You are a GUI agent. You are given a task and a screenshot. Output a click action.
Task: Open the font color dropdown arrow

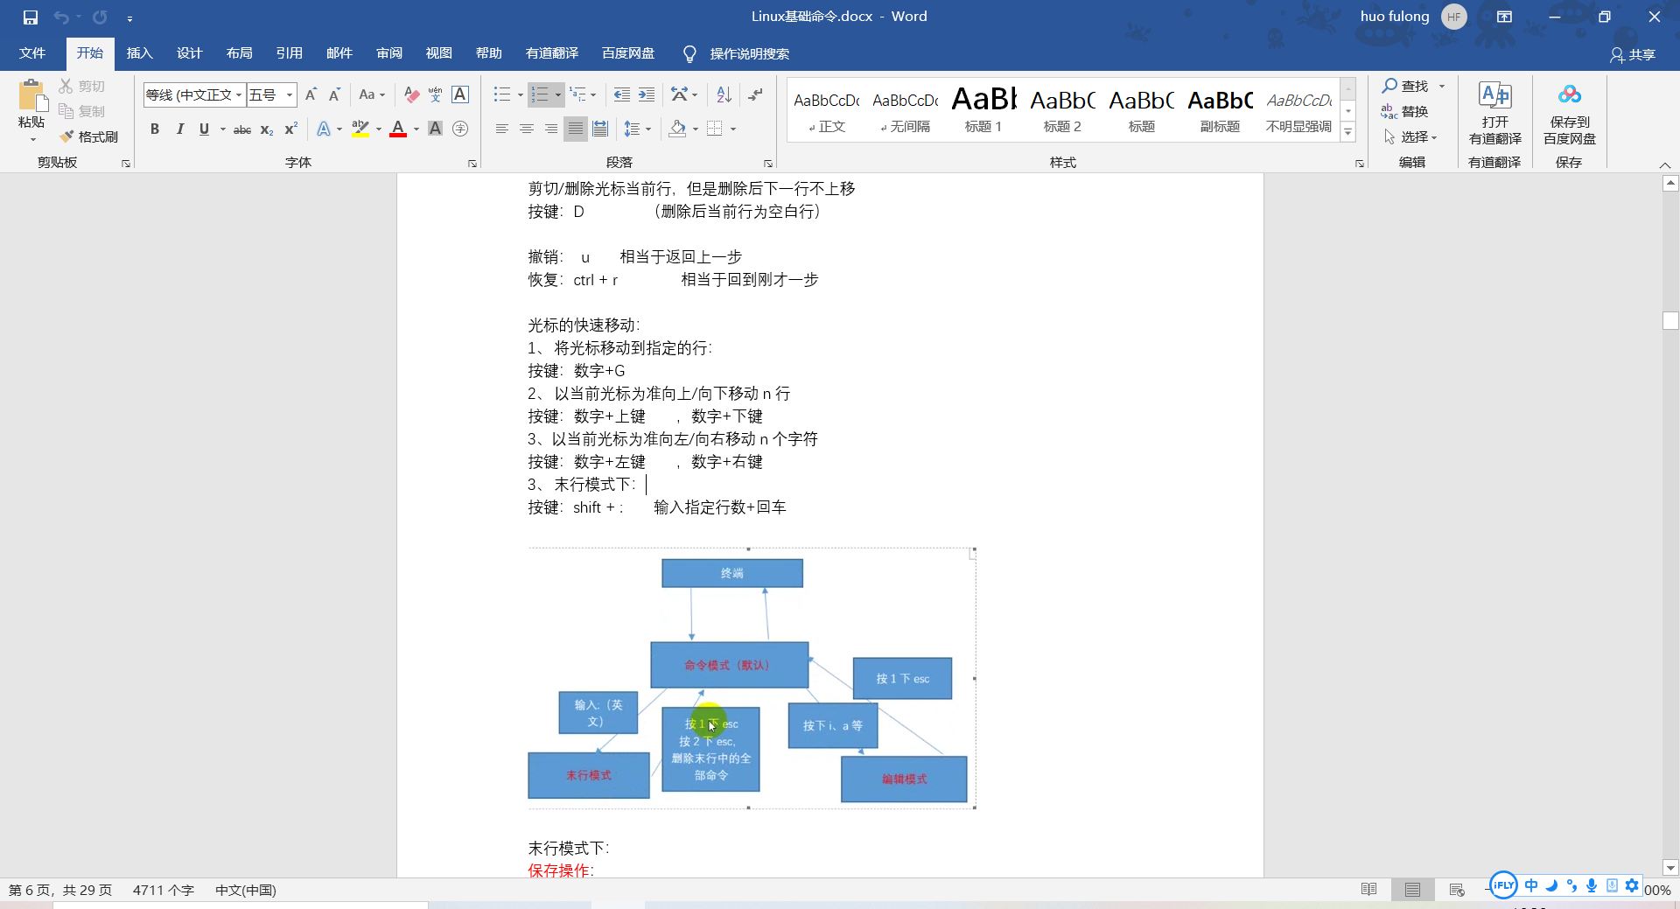[x=413, y=129]
